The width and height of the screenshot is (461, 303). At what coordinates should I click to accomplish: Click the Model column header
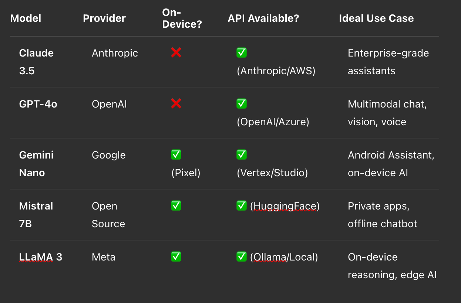[x=26, y=18]
